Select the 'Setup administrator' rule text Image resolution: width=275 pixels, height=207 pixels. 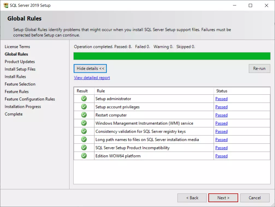pyautogui.click(x=113, y=99)
